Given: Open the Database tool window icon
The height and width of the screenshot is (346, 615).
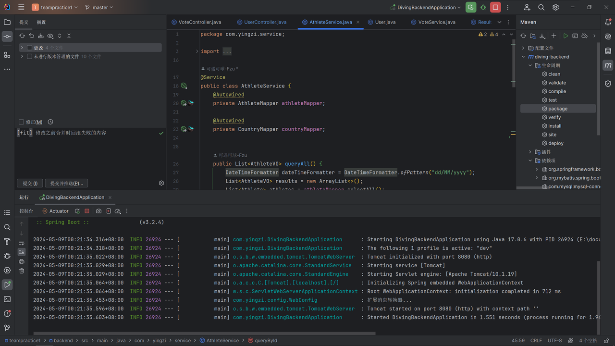Looking at the screenshot, I should pos(608,51).
